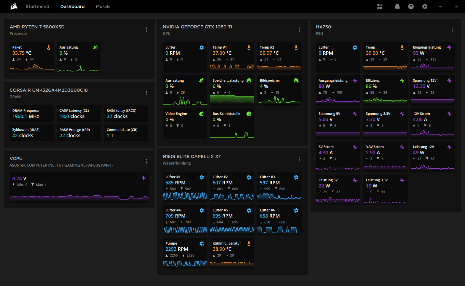The width and height of the screenshot is (465, 286).
Task: Click the thermometer icon on PSU Temp tile
Action: (402, 48)
